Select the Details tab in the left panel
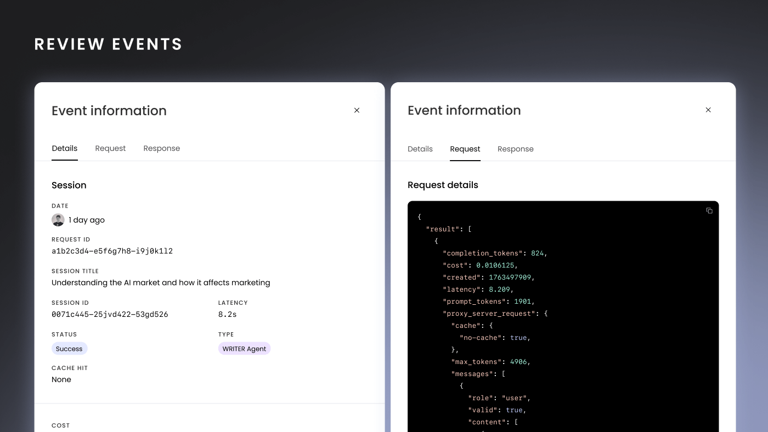The height and width of the screenshot is (432, 768). coord(65,149)
